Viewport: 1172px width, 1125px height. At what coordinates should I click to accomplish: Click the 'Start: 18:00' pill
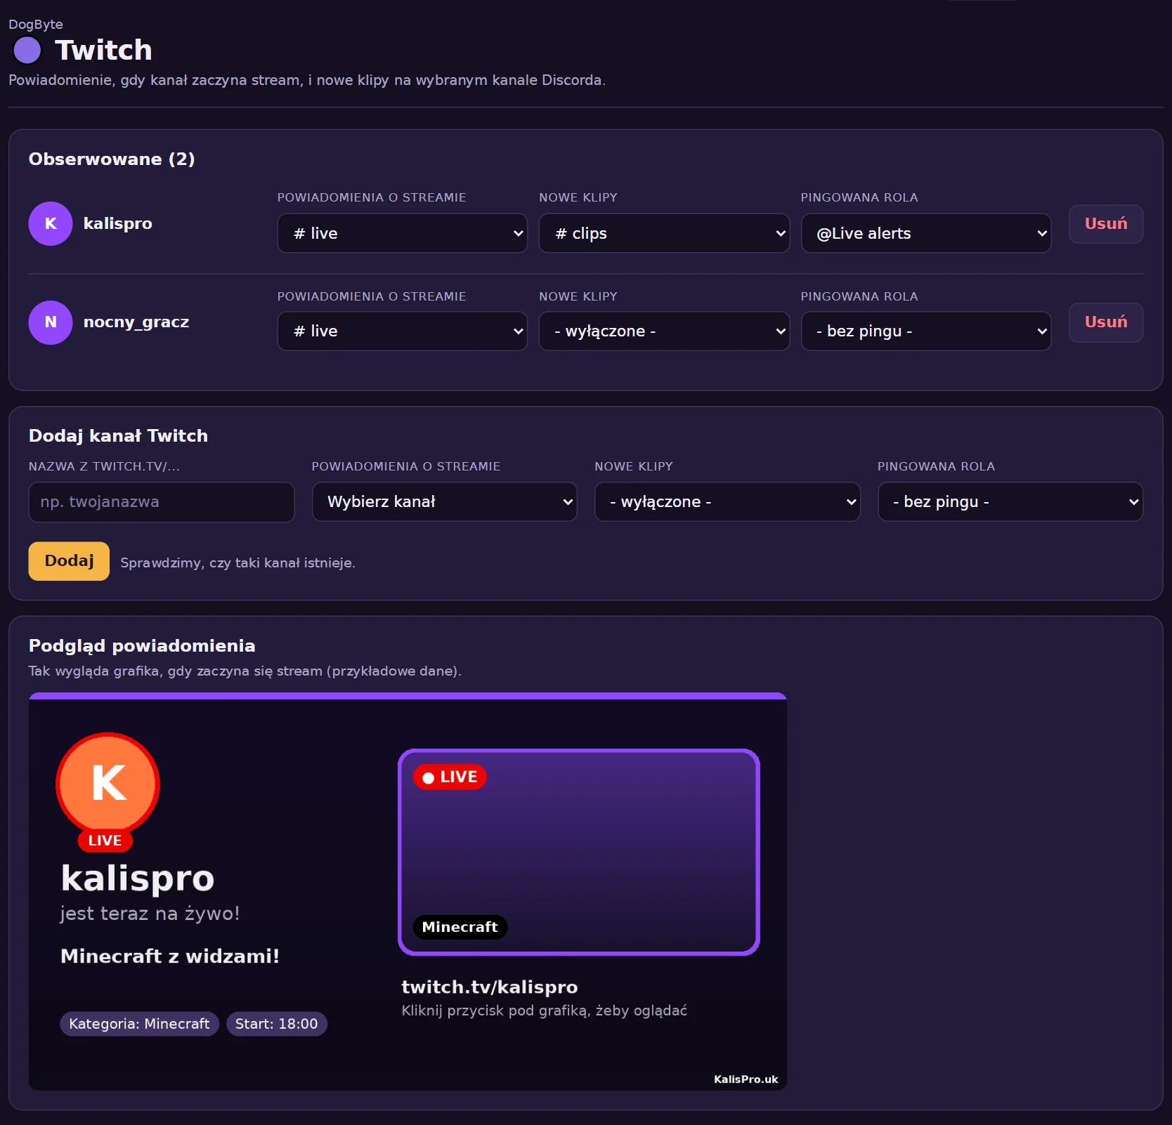coord(277,1024)
